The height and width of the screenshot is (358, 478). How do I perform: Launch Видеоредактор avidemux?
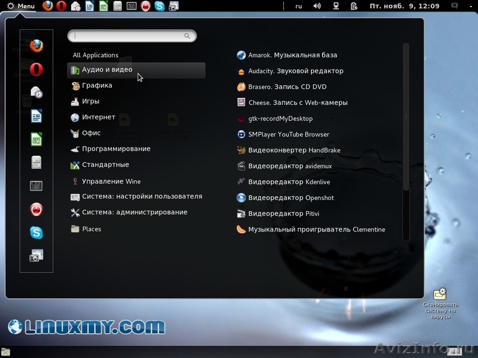coord(284,166)
